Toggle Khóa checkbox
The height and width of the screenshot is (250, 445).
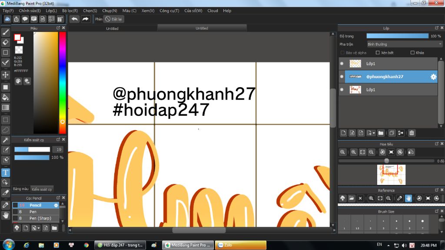click(412, 53)
